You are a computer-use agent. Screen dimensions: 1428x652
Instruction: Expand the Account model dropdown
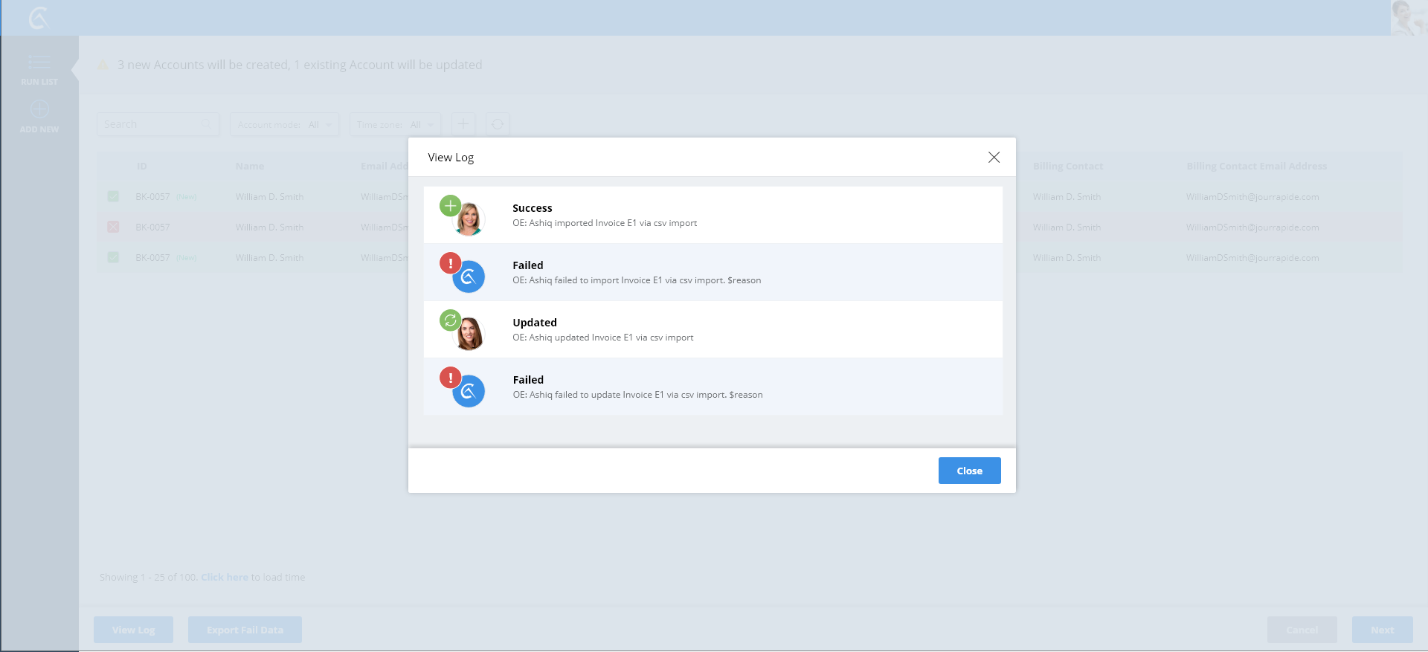[x=284, y=125]
